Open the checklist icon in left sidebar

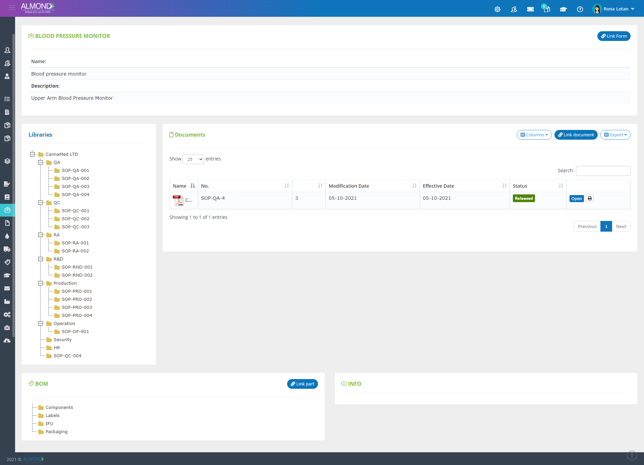[7, 99]
